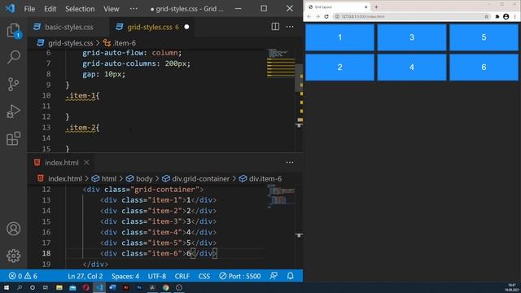521x293 pixels.
Task: Reload the page in Chrome
Action: coord(326,16)
